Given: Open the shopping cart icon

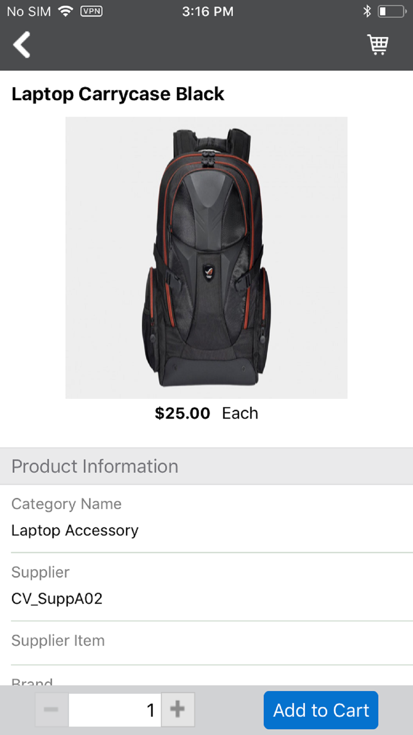Looking at the screenshot, I should point(378,45).
